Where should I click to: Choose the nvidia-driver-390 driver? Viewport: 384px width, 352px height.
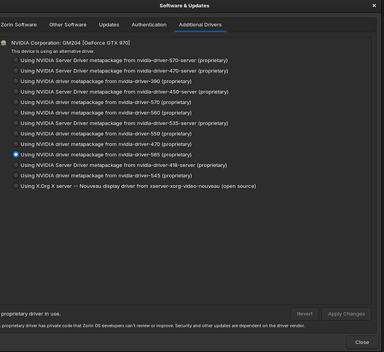[16, 81]
